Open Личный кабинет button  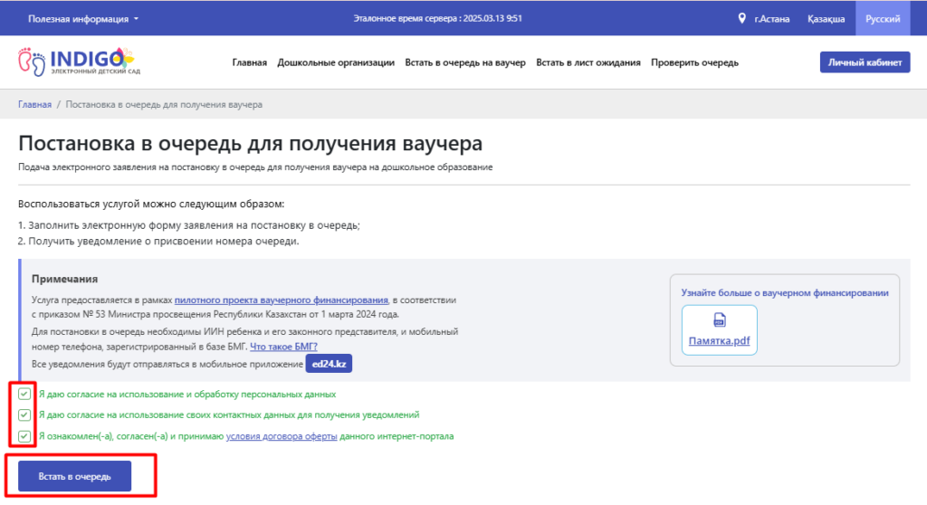865,62
